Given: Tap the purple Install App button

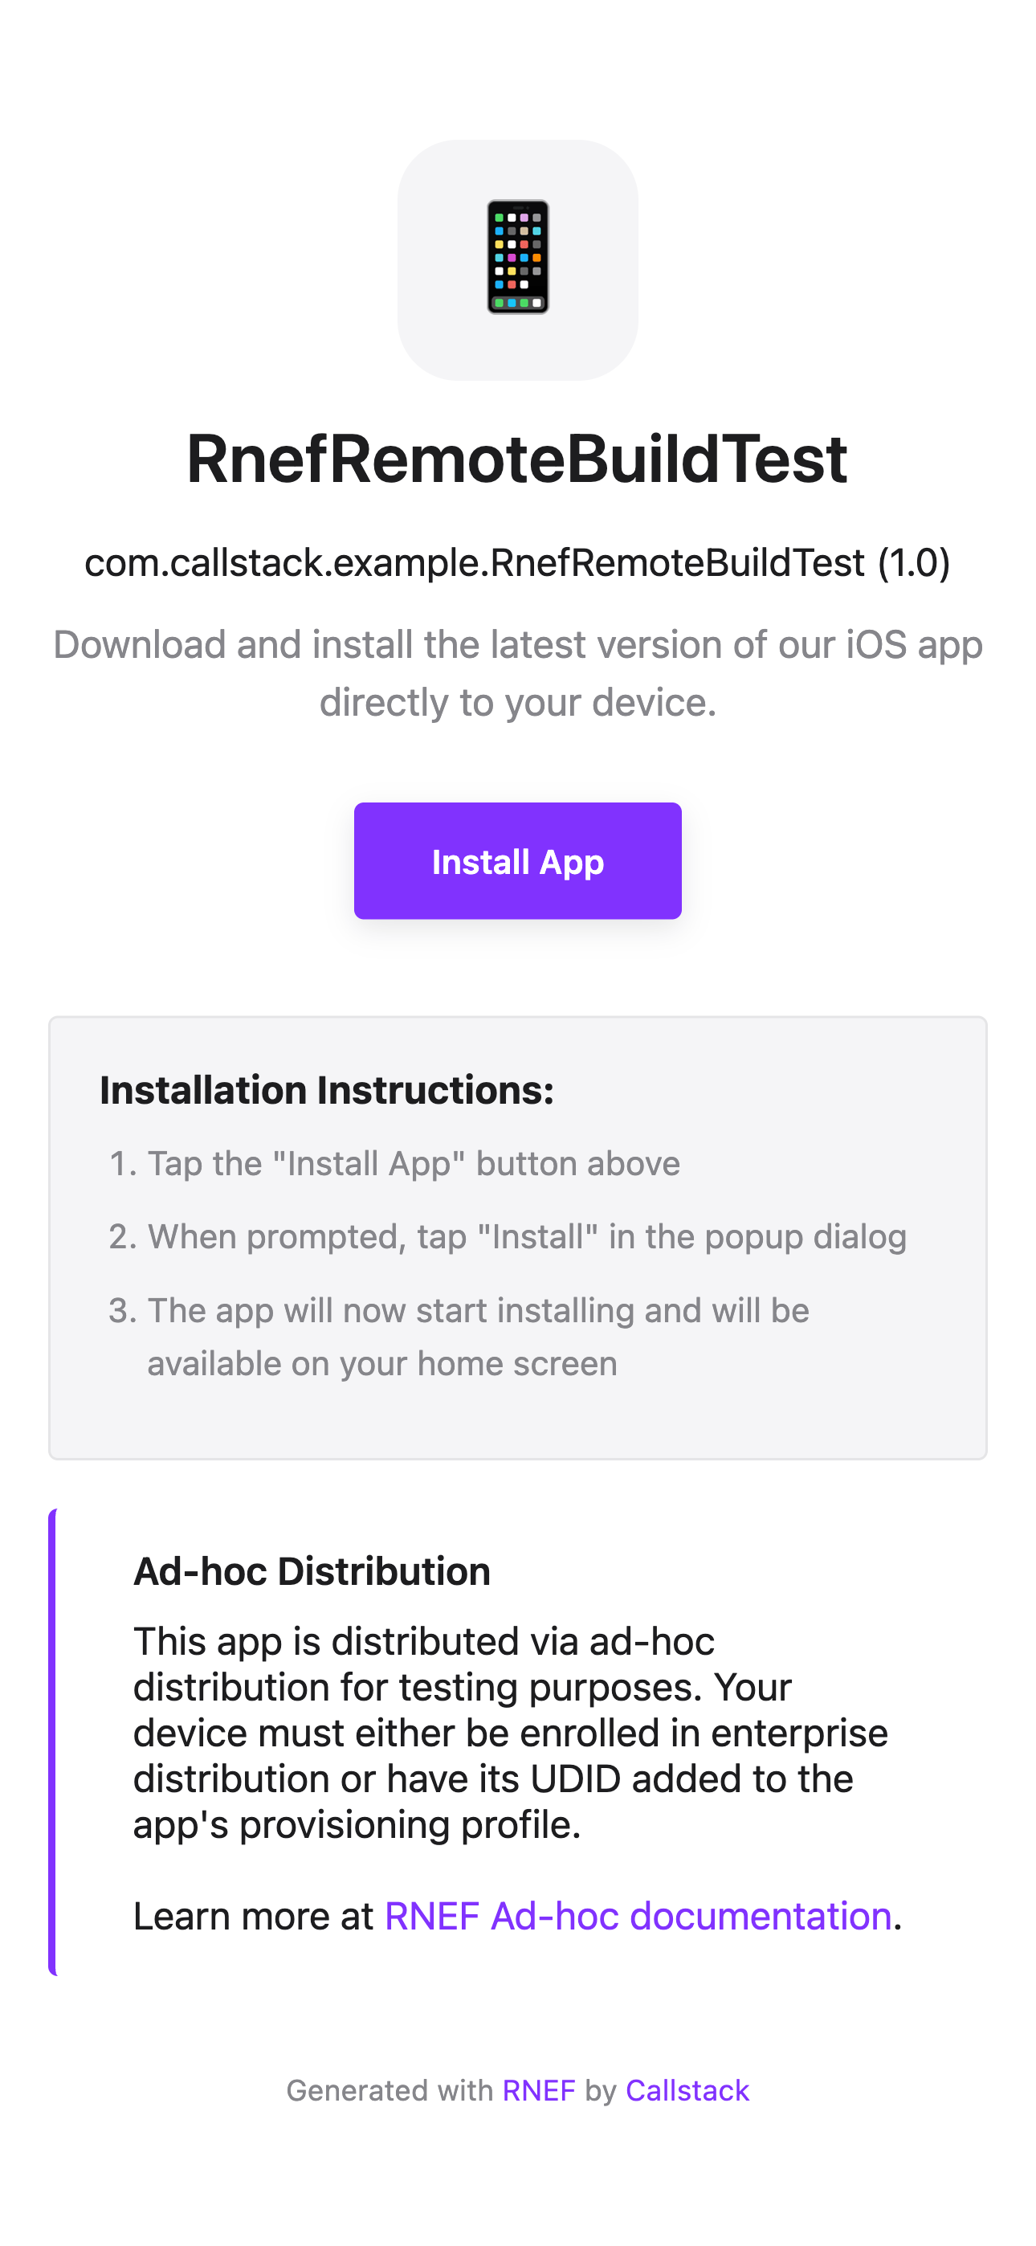Looking at the screenshot, I should [517, 860].
